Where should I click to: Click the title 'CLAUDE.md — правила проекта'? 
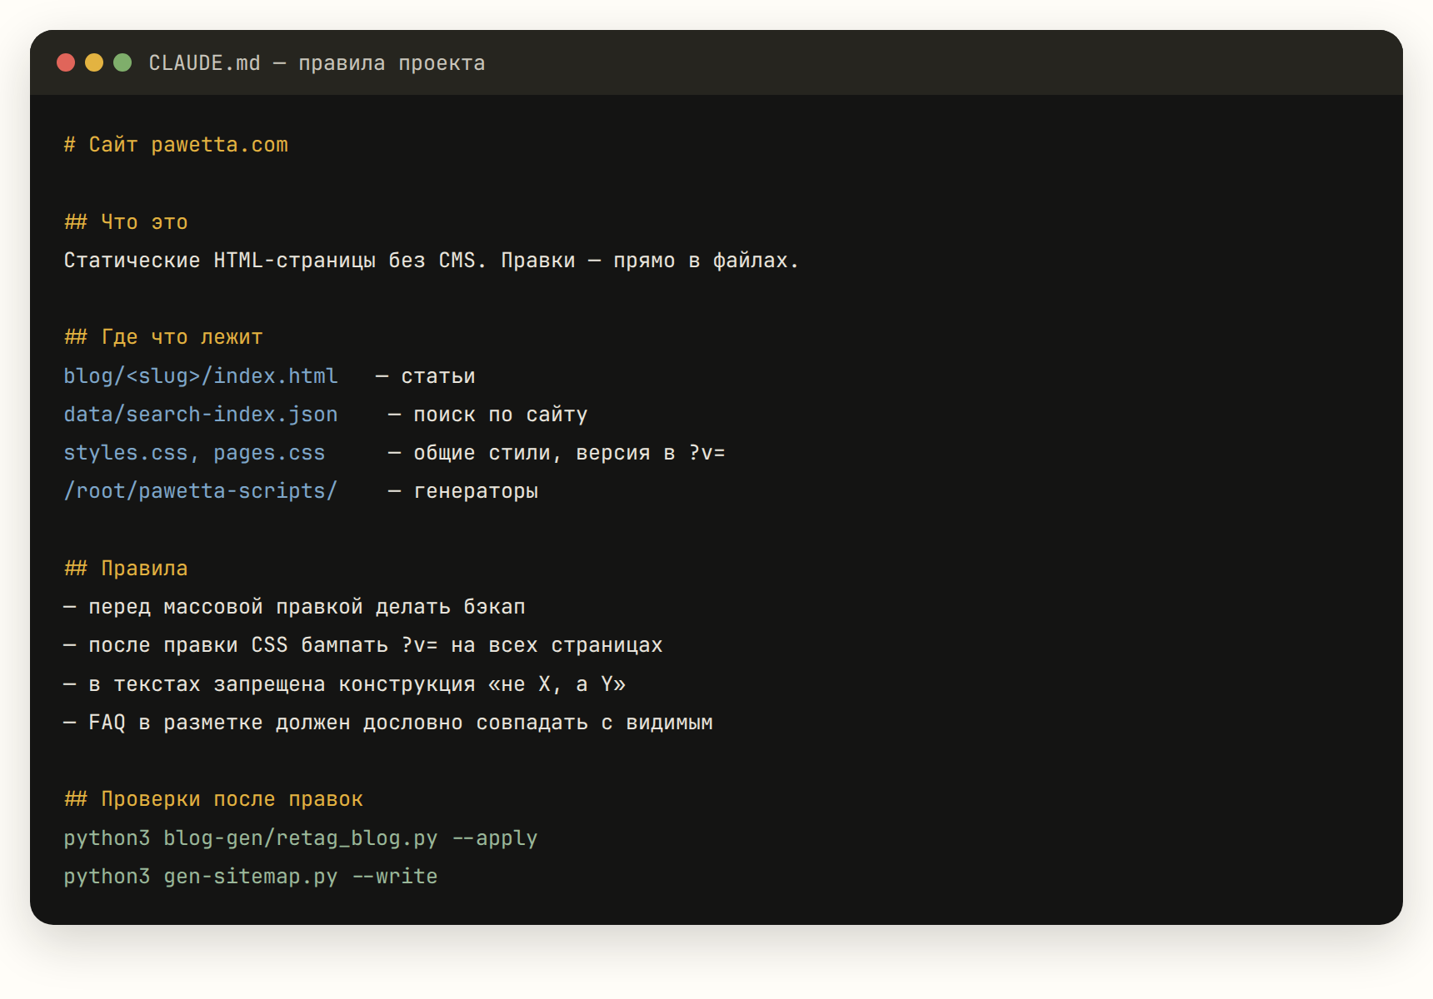317,63
